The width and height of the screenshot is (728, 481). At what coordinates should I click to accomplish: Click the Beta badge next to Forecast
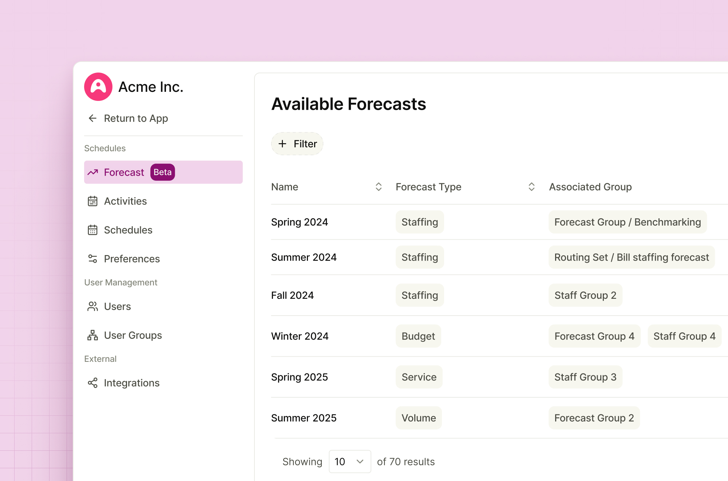tap(162, 172)
